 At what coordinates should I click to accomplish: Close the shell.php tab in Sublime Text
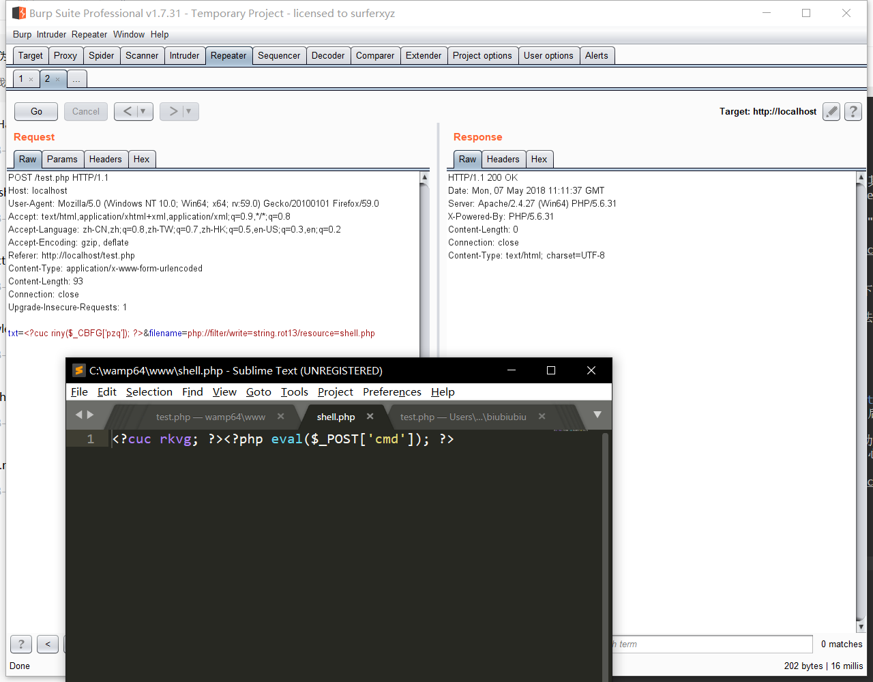370,416
